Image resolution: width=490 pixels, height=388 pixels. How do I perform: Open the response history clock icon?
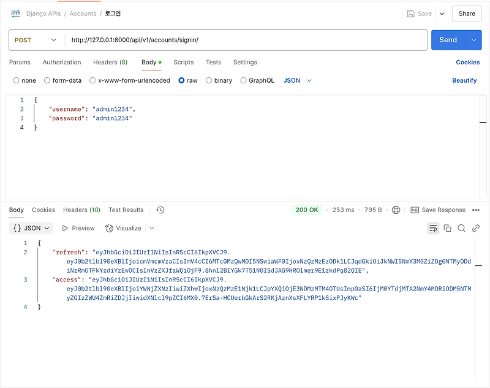coord(160,210)
